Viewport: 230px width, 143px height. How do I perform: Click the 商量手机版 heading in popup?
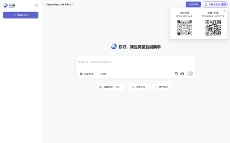213,13
